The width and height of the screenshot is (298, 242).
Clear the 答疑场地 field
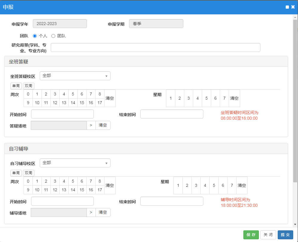point(103,125)
